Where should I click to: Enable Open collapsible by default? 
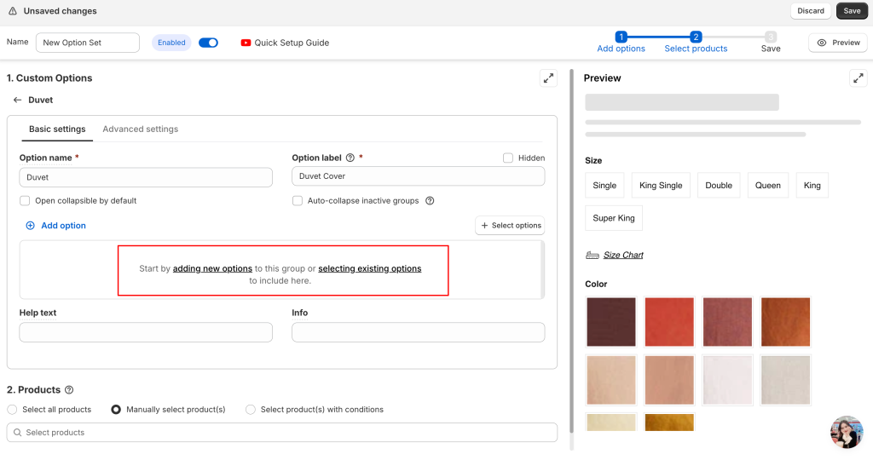[25, 201]
